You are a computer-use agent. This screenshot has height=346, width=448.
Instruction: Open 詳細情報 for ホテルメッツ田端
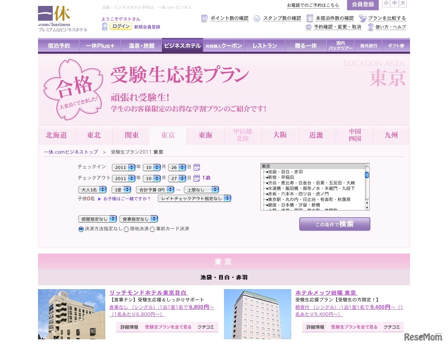[x=315, y=327]
